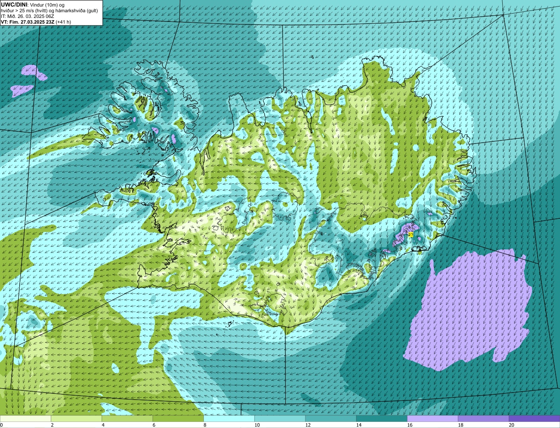
Task: Select the 'IT: Mið. 26. 03. 2025 06Z' line
Action: [x=28, y=16]
